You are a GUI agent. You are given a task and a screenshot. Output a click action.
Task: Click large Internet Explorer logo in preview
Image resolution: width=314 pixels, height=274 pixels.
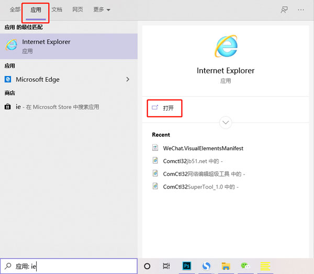click(x=226, y=46)
